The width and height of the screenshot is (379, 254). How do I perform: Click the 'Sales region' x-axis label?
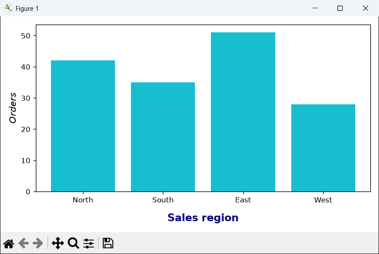point(203,218)
